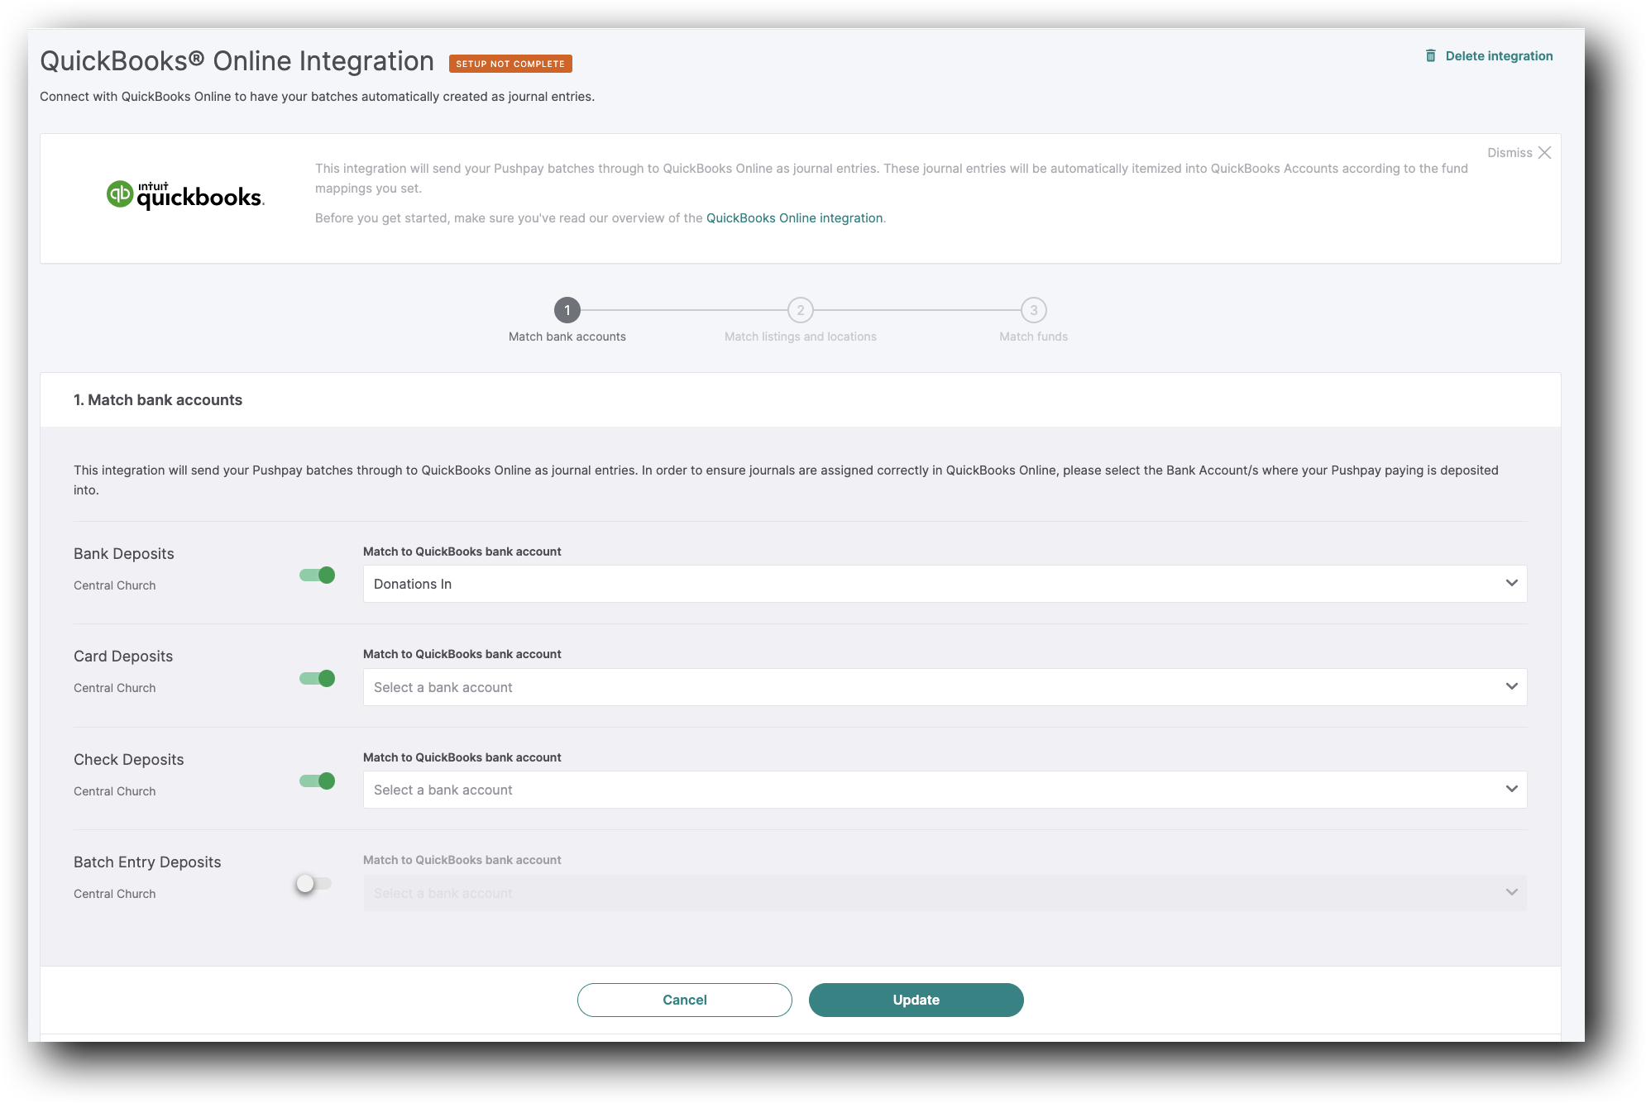This screenshot has width=1646, height=1103.
Task: Click the Card Deposits label
Action: 123,657
